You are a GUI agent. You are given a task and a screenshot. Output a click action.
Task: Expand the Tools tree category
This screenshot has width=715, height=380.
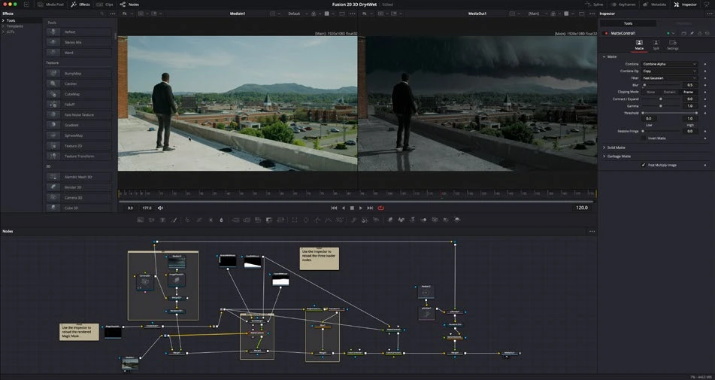click(x=3, y=20)
